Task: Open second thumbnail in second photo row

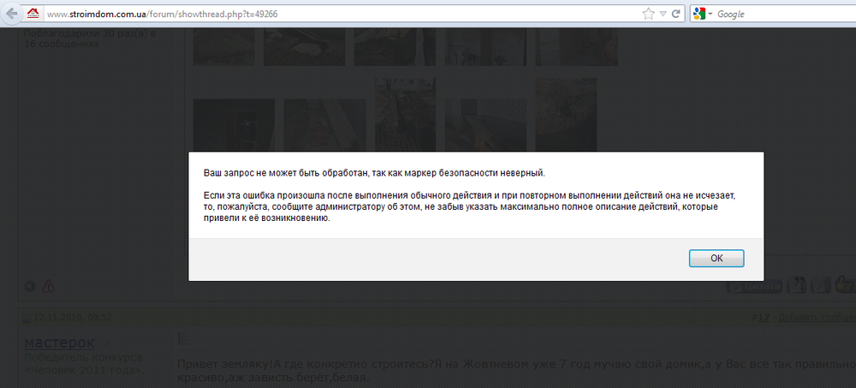Action: 324,125
